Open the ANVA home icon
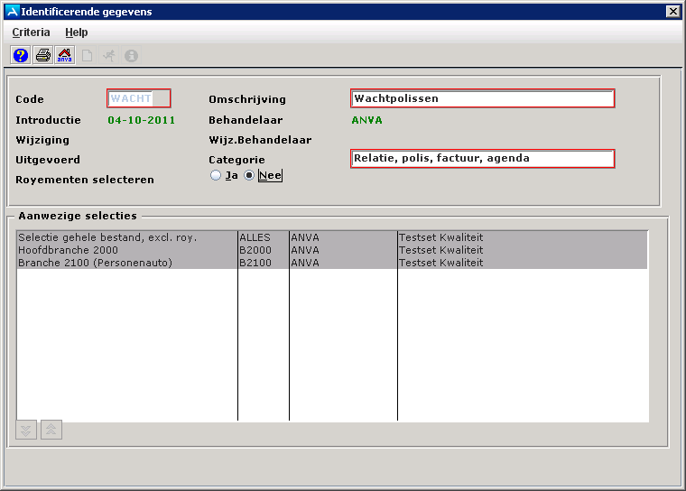Screen dimensions: 686x491 (x=65, y=55)
